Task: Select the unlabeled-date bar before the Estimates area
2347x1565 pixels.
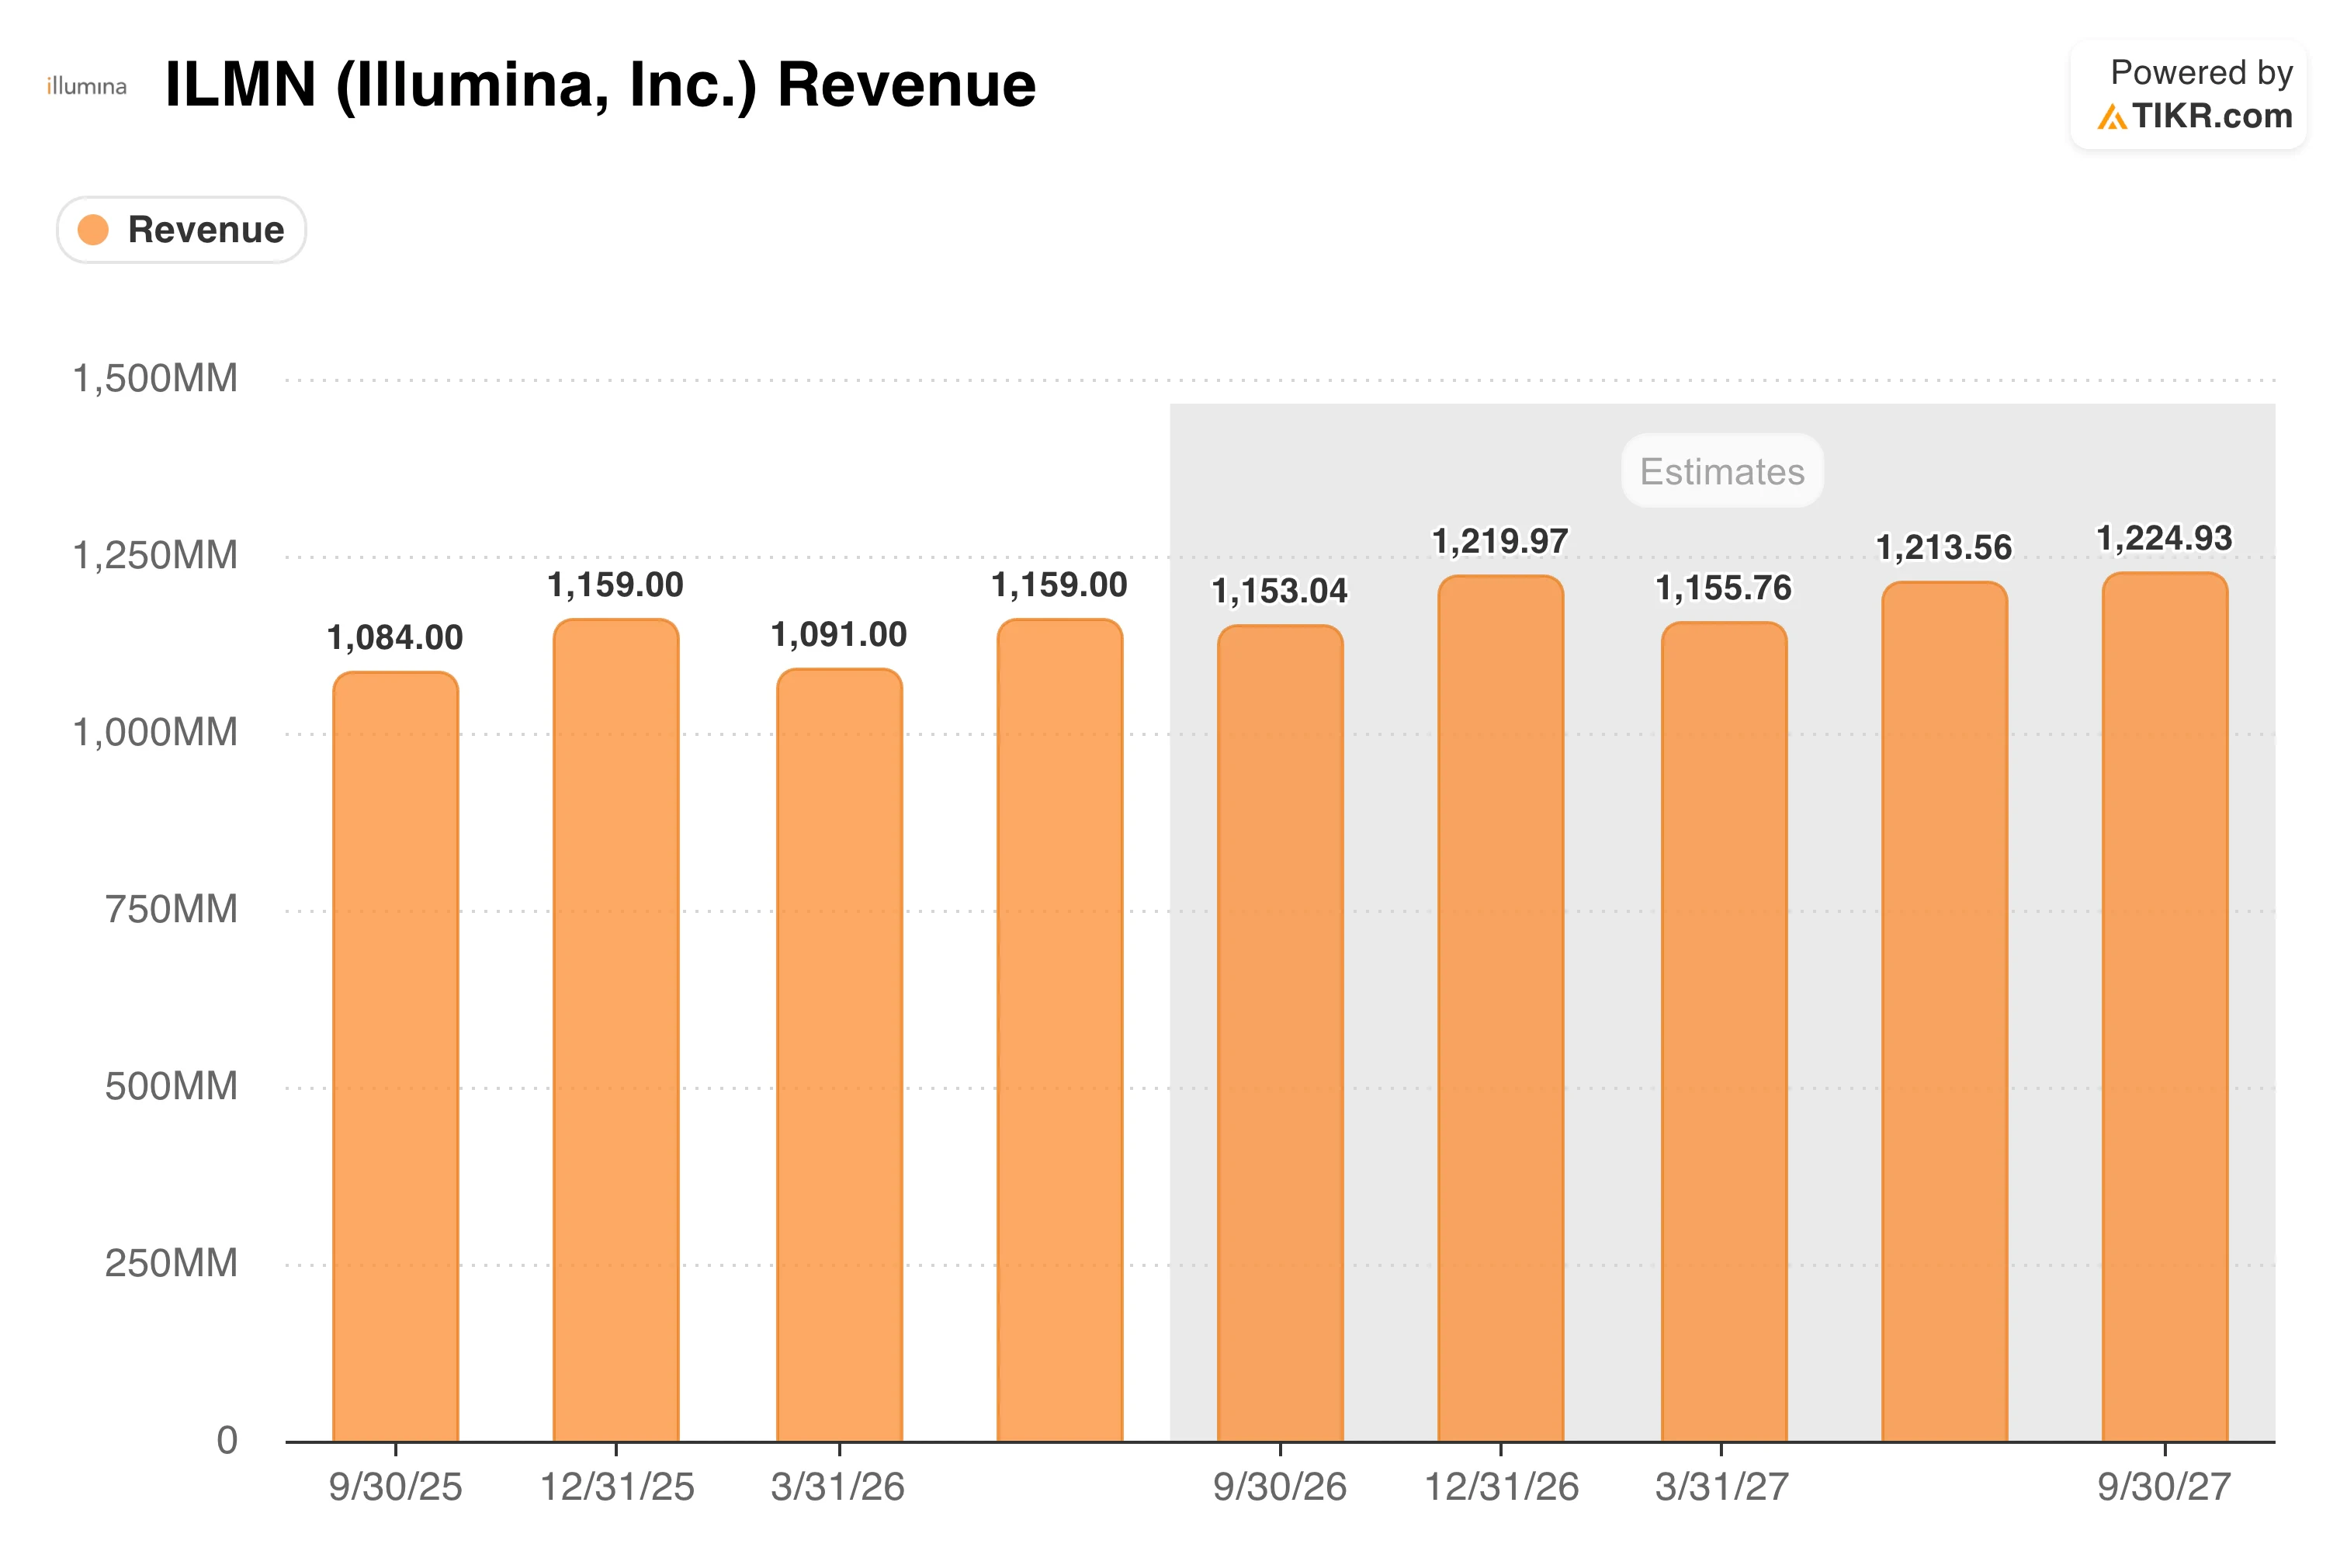Action: click(x=1059, y=1030)
